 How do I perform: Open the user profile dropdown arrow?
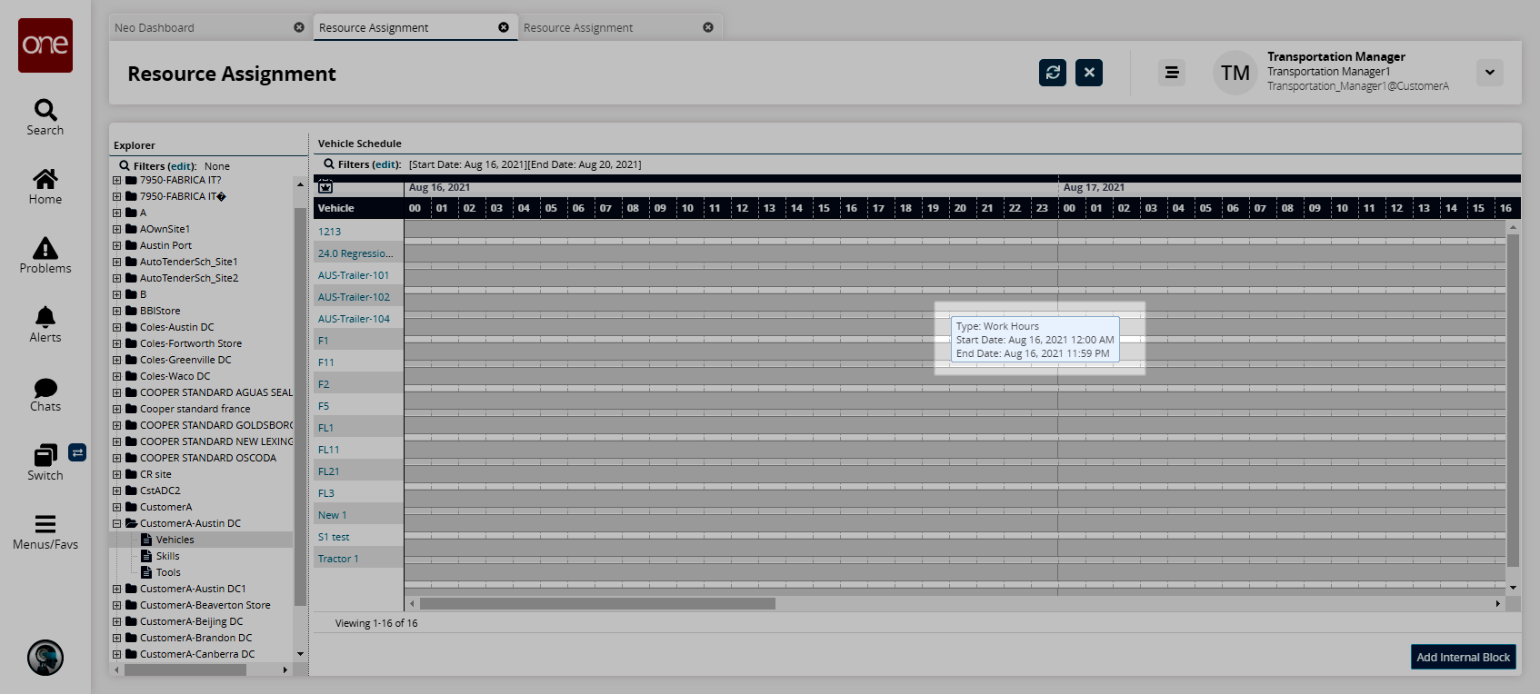coord(1490,73)
